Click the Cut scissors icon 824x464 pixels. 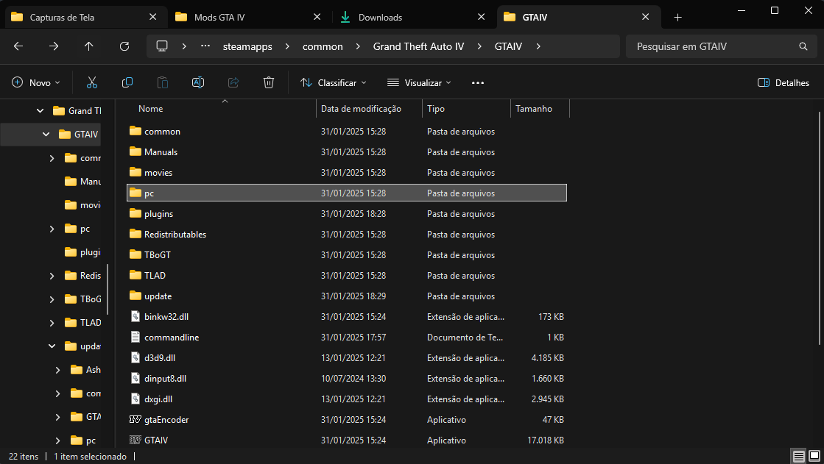92,82
